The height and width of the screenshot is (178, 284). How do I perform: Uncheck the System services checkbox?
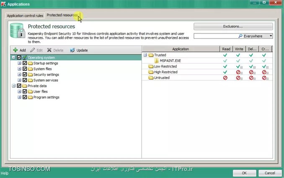[x=25, y=80]
